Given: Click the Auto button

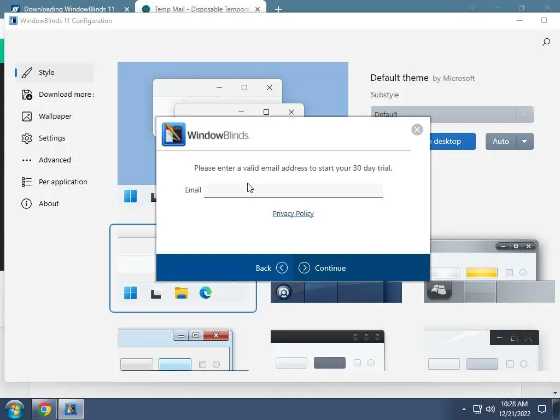Looking at the screenshot, I should (x=501, y=142).
